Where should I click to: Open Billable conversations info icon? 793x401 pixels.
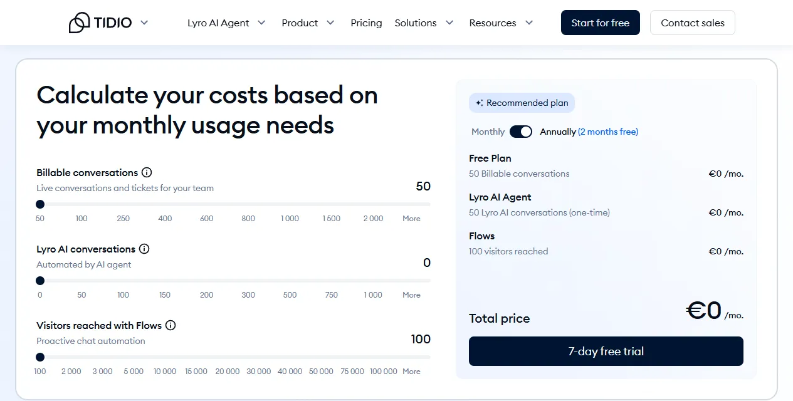coord(147,172)
